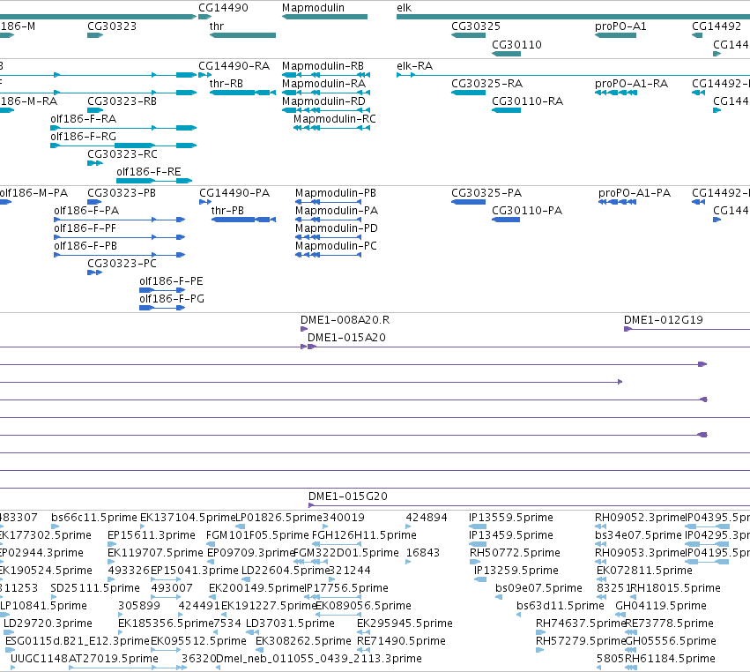Select the CG30110-RA transcript label
The height and width of the screenshot is (672, 750).
(x=527, y=101)
